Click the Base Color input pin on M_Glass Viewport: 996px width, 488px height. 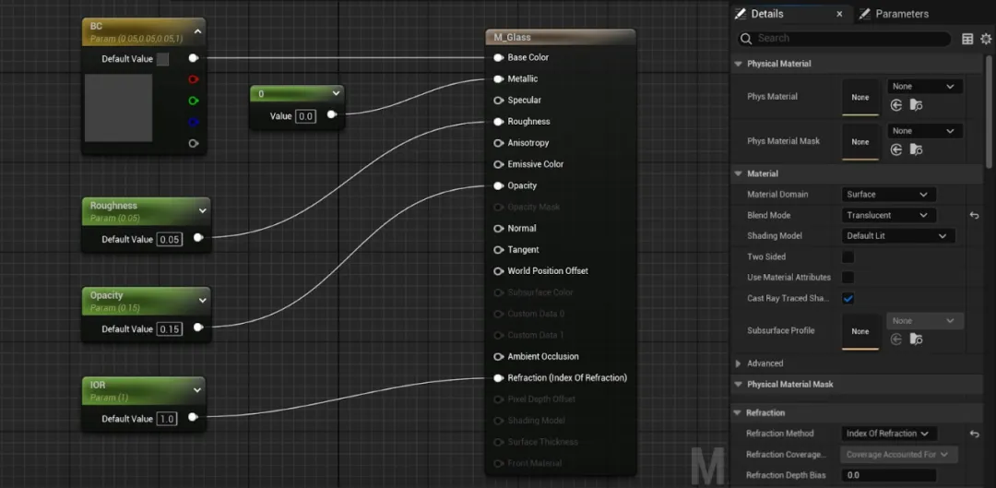(x=499, y=58)
